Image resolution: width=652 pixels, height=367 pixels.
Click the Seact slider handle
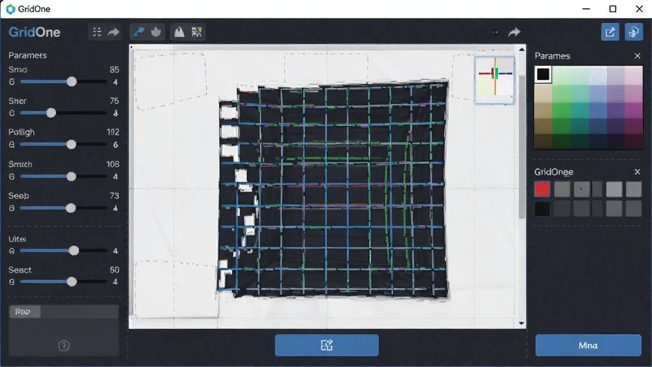tap(72, 282)
